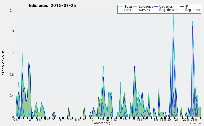Viewport: 204px width, 126px height.
Task: Click the y-axis value 0.4
Action: coord(12,96)
